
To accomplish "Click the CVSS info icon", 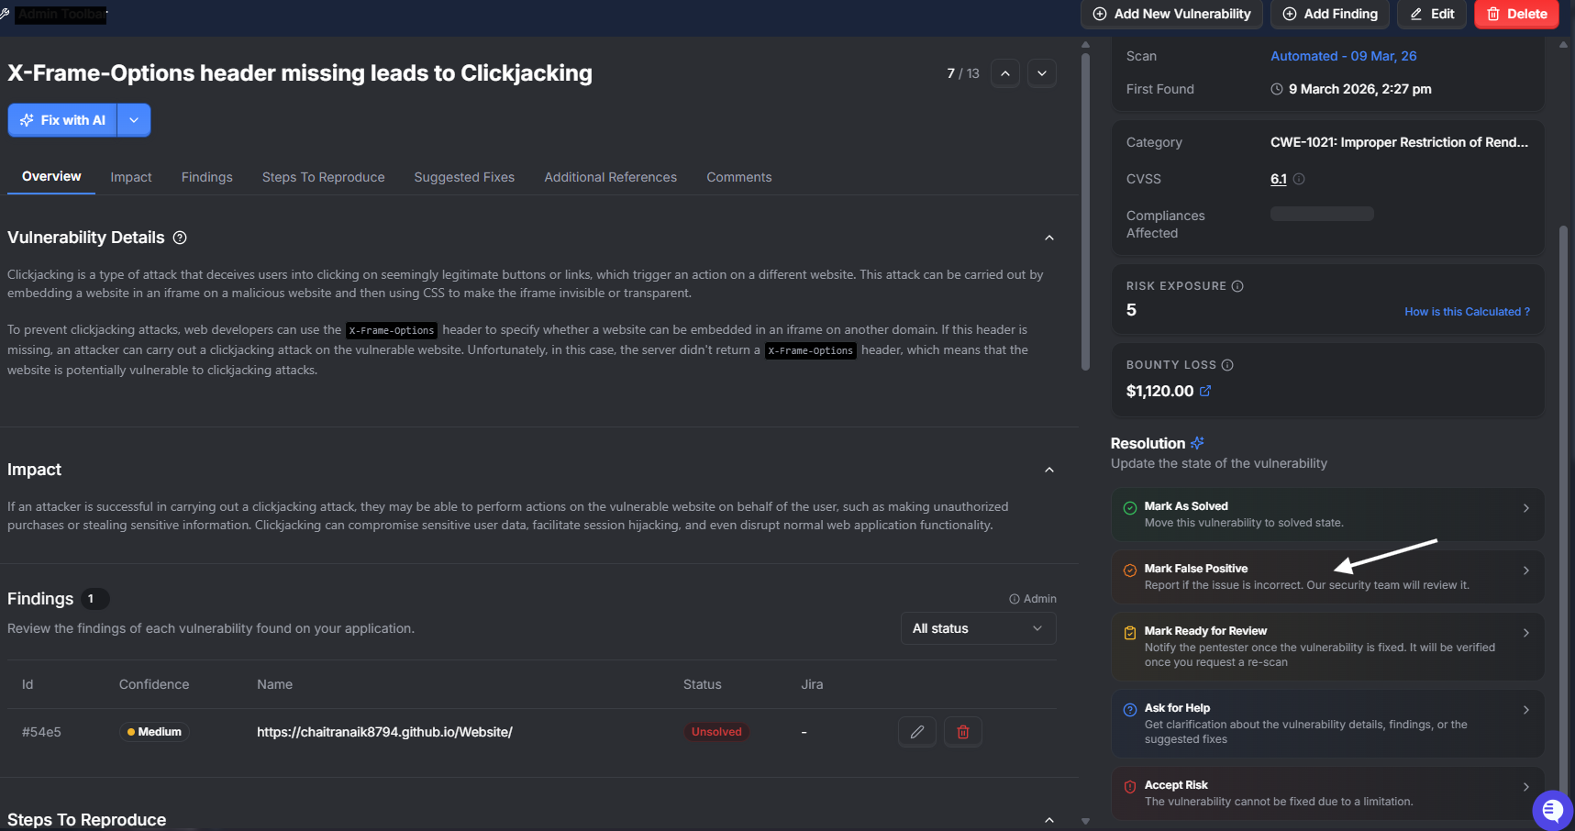I will click(x=1299, y=179).
